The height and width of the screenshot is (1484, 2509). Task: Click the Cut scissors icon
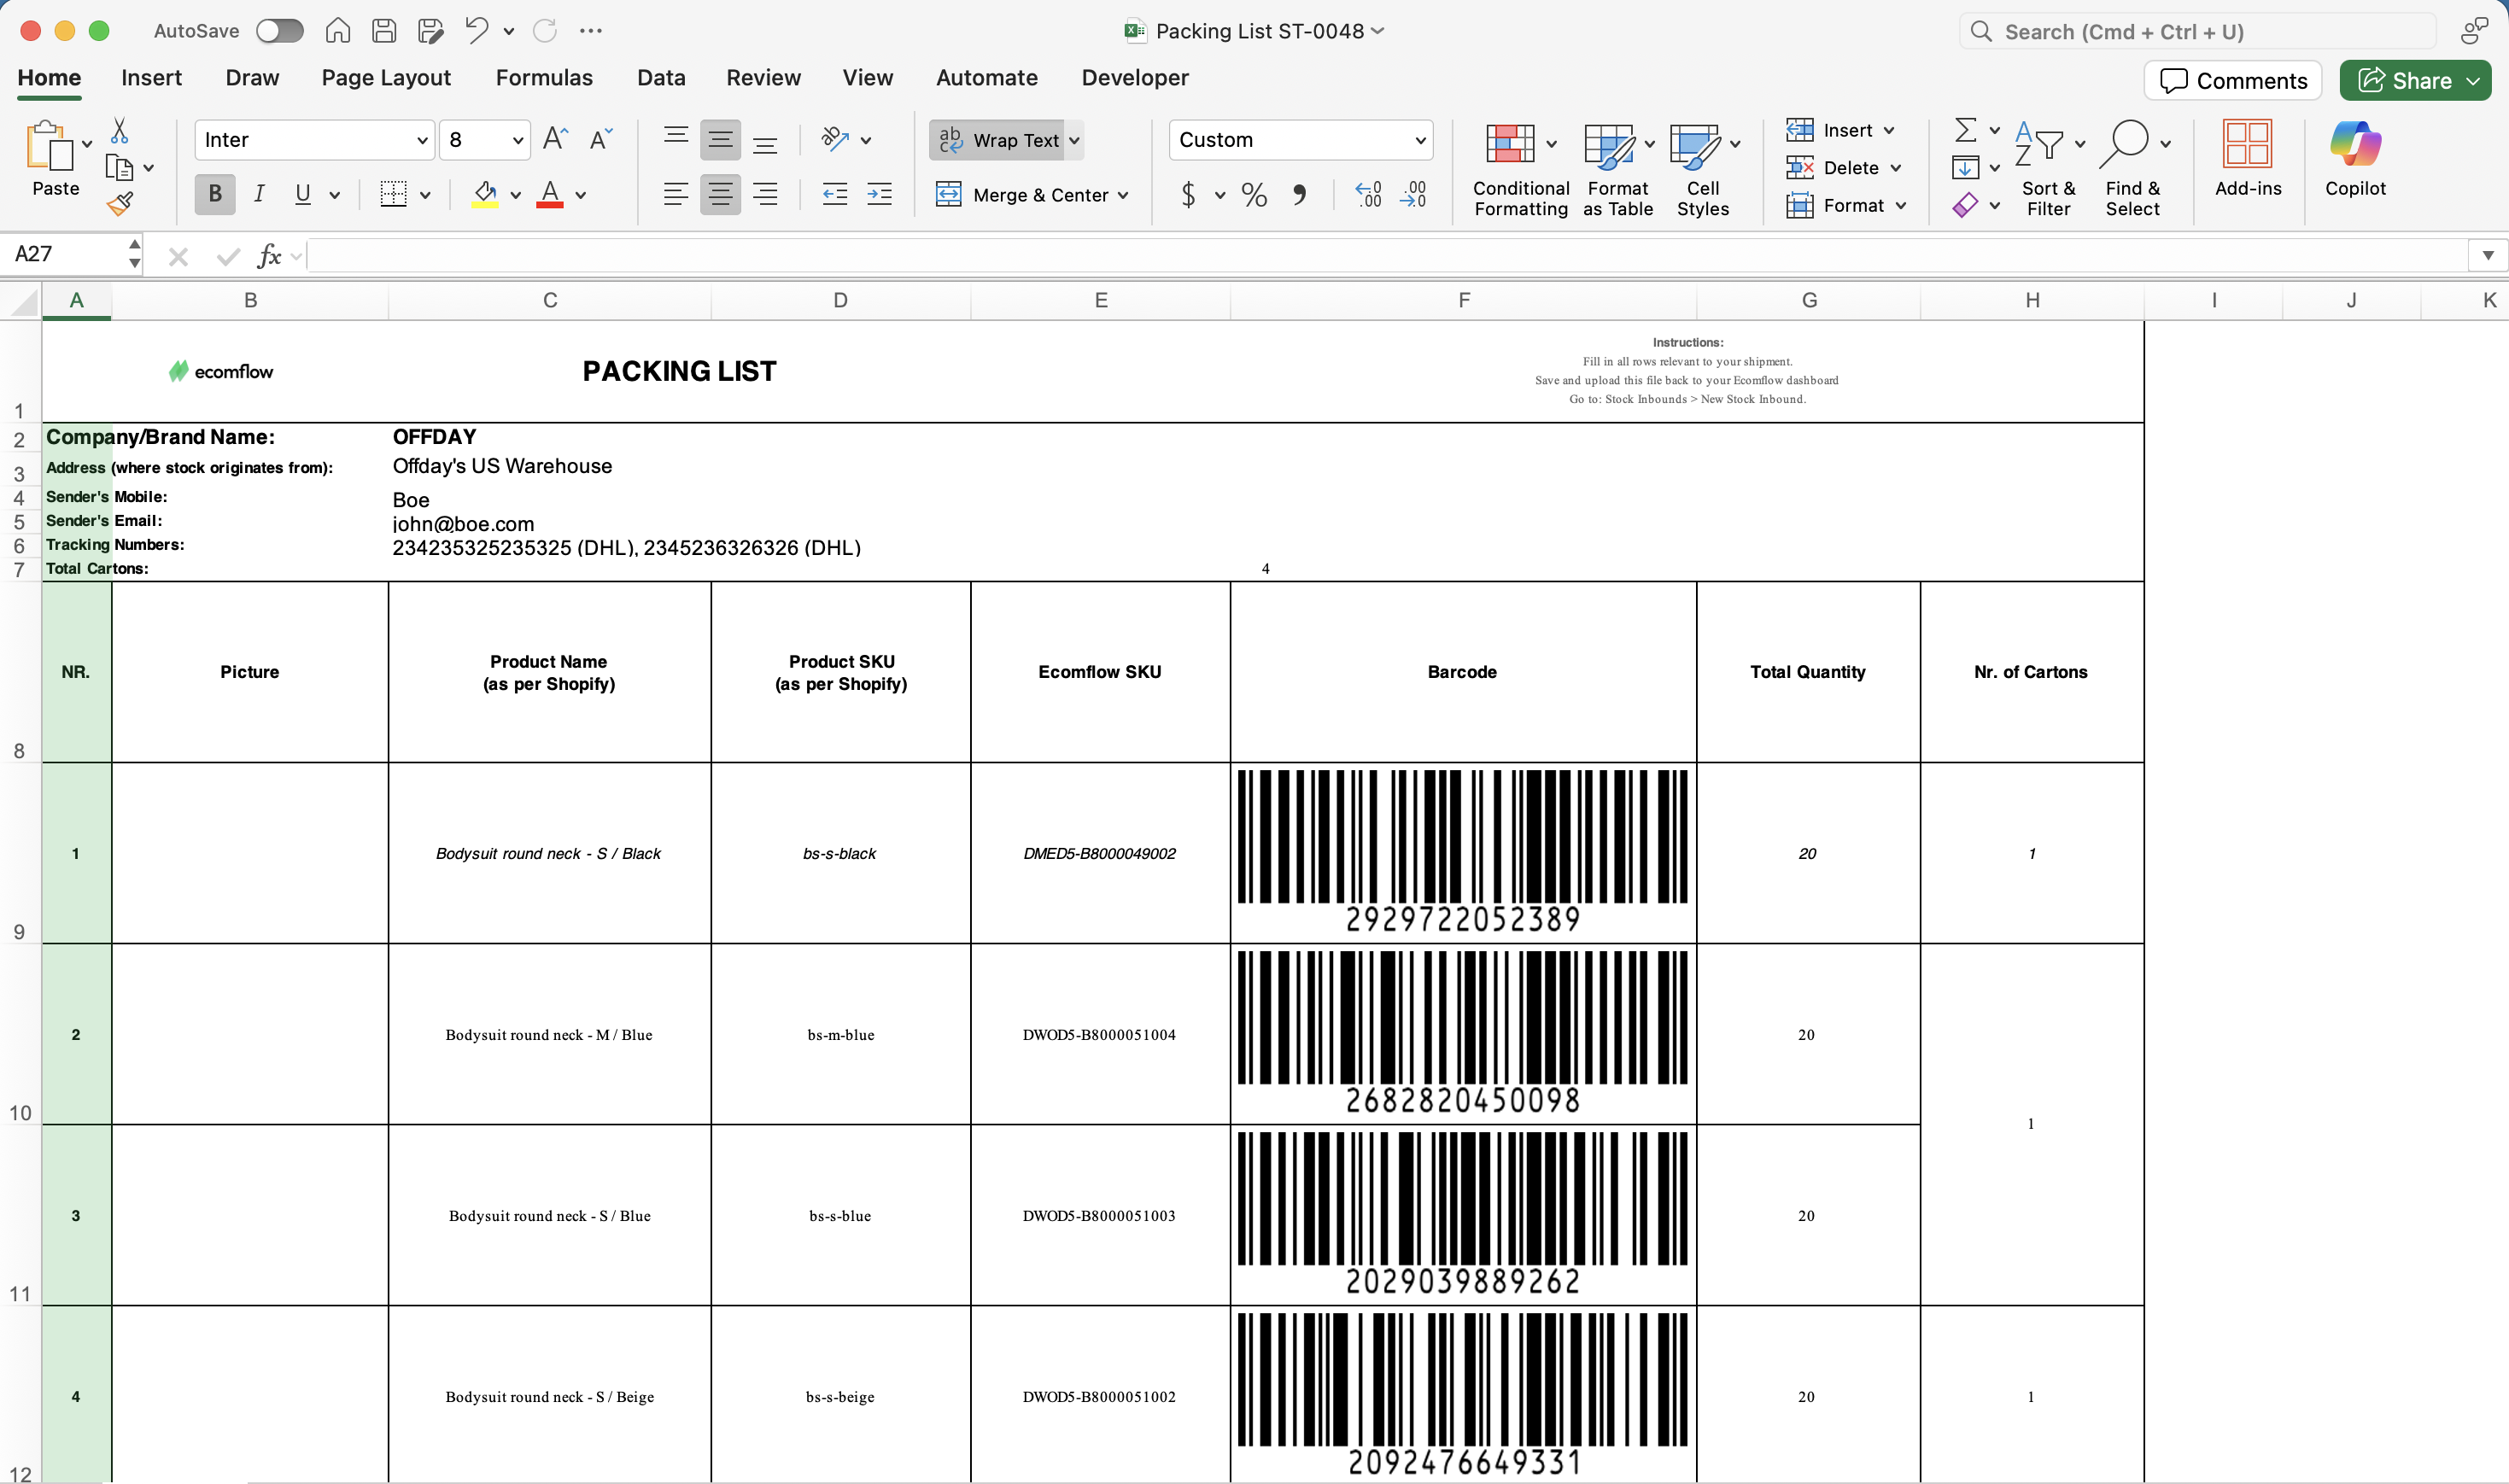click(120, 130)
